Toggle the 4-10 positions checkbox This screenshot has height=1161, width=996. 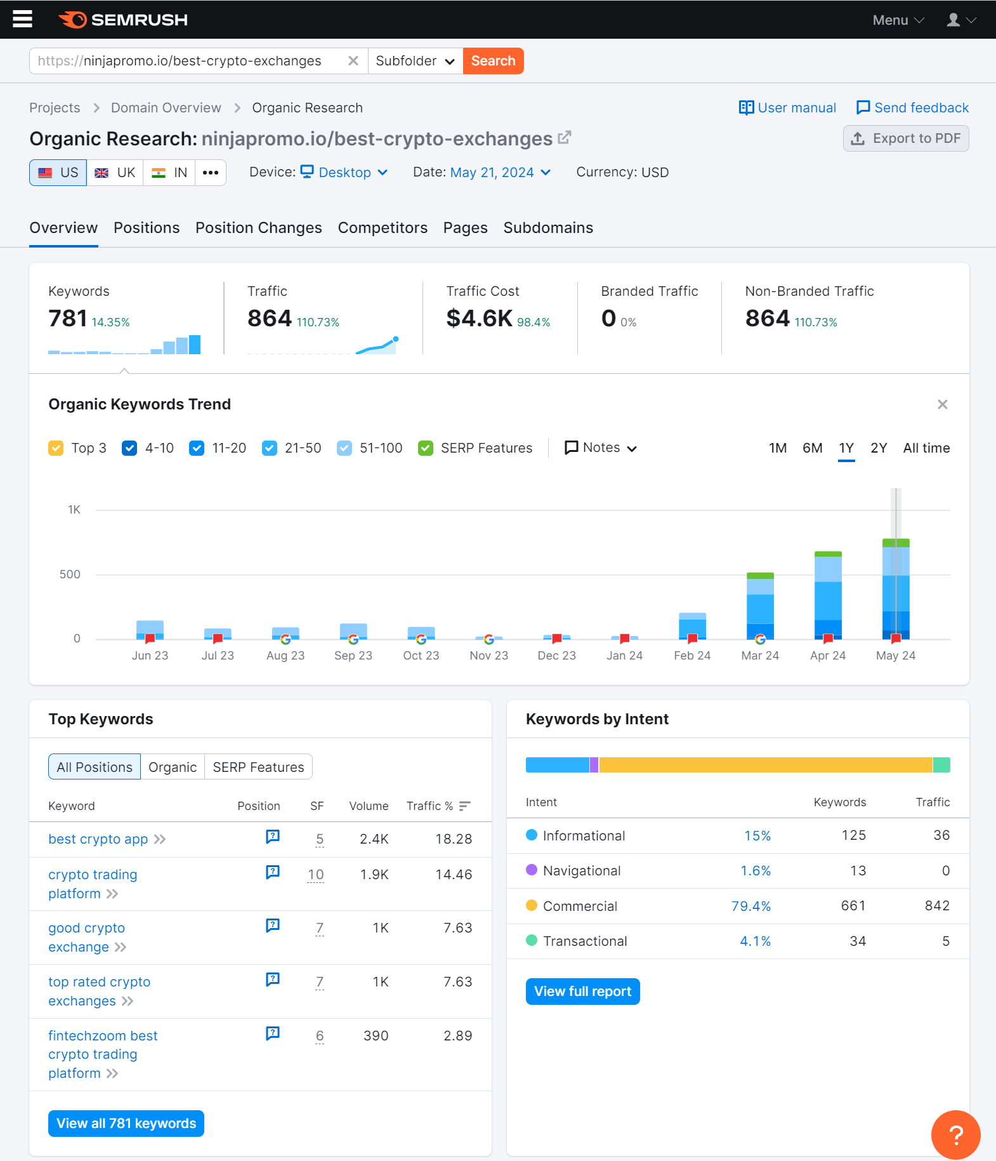click(x=129, y=448)
